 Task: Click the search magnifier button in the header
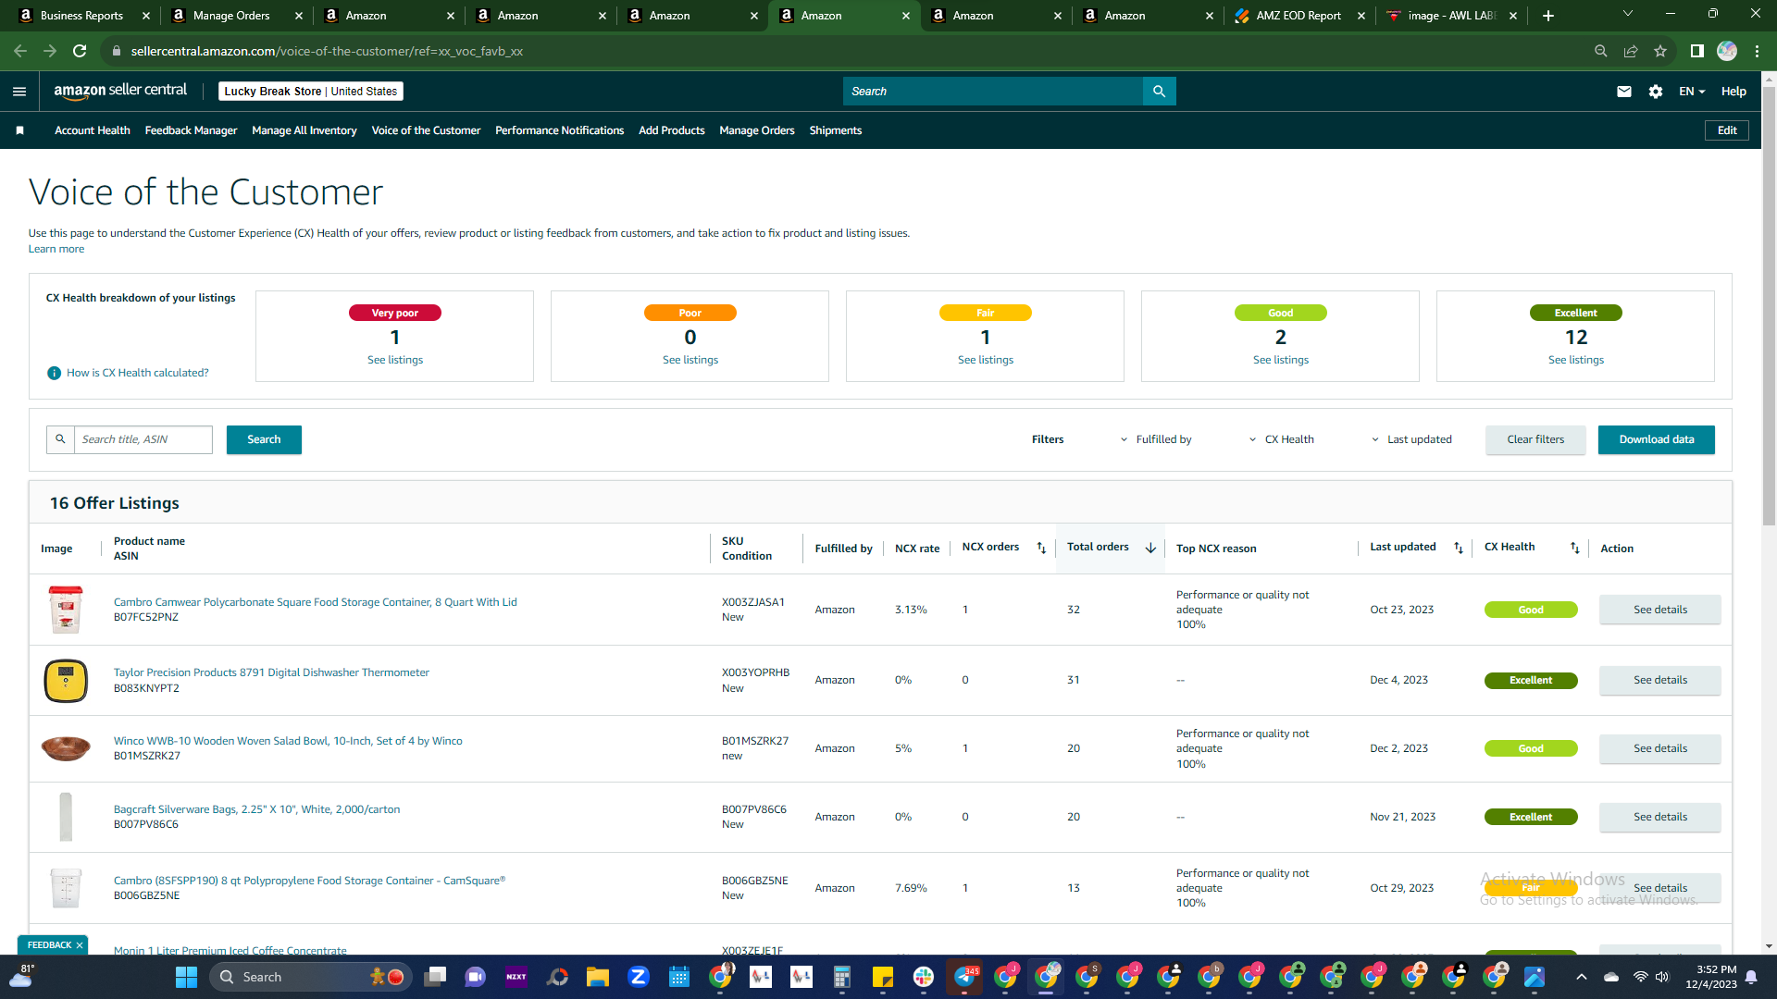point(1160,92)
